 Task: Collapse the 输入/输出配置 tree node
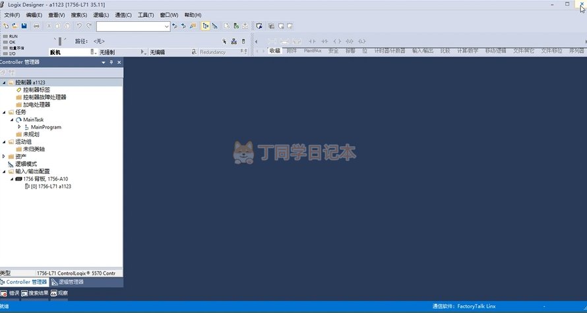point(4,171)
